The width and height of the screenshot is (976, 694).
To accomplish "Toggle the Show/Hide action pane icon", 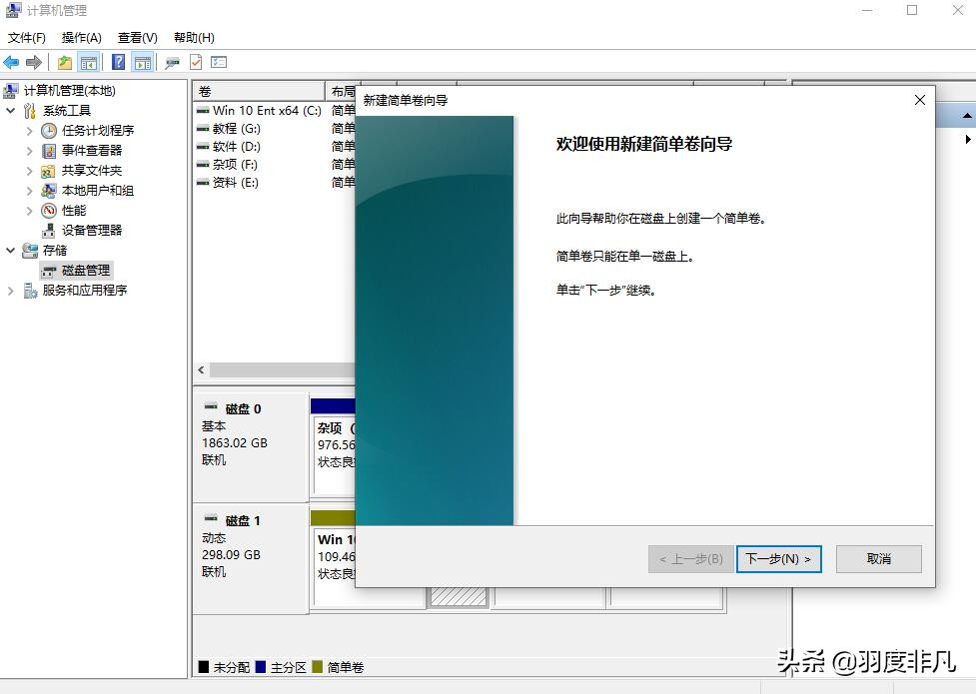I will click(144, 61).
